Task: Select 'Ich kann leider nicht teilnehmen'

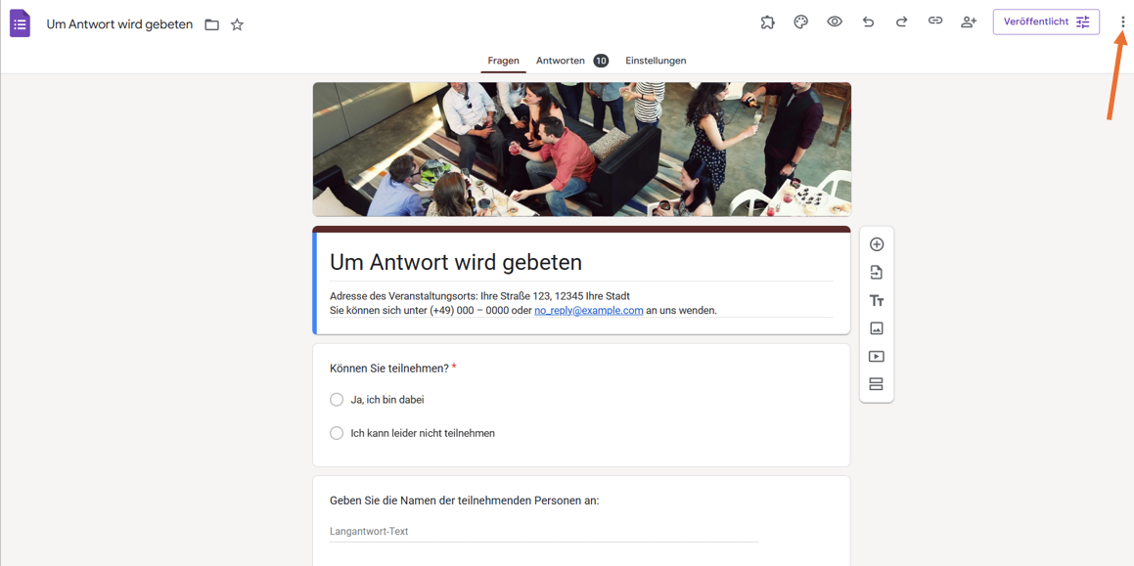Action: [x=337, y=433]
